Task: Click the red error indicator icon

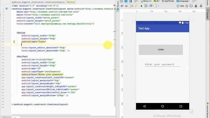Action: coord(115,6)
